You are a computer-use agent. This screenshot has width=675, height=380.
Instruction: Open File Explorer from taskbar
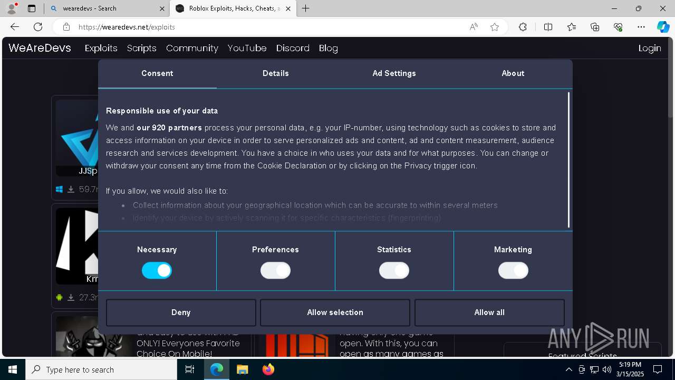[242, 369]
